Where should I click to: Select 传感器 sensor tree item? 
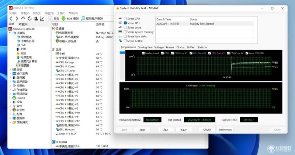tap(22, 66)
